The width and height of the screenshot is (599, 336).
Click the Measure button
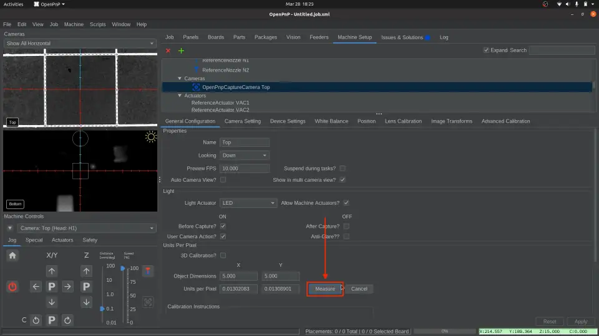(325, 289)
